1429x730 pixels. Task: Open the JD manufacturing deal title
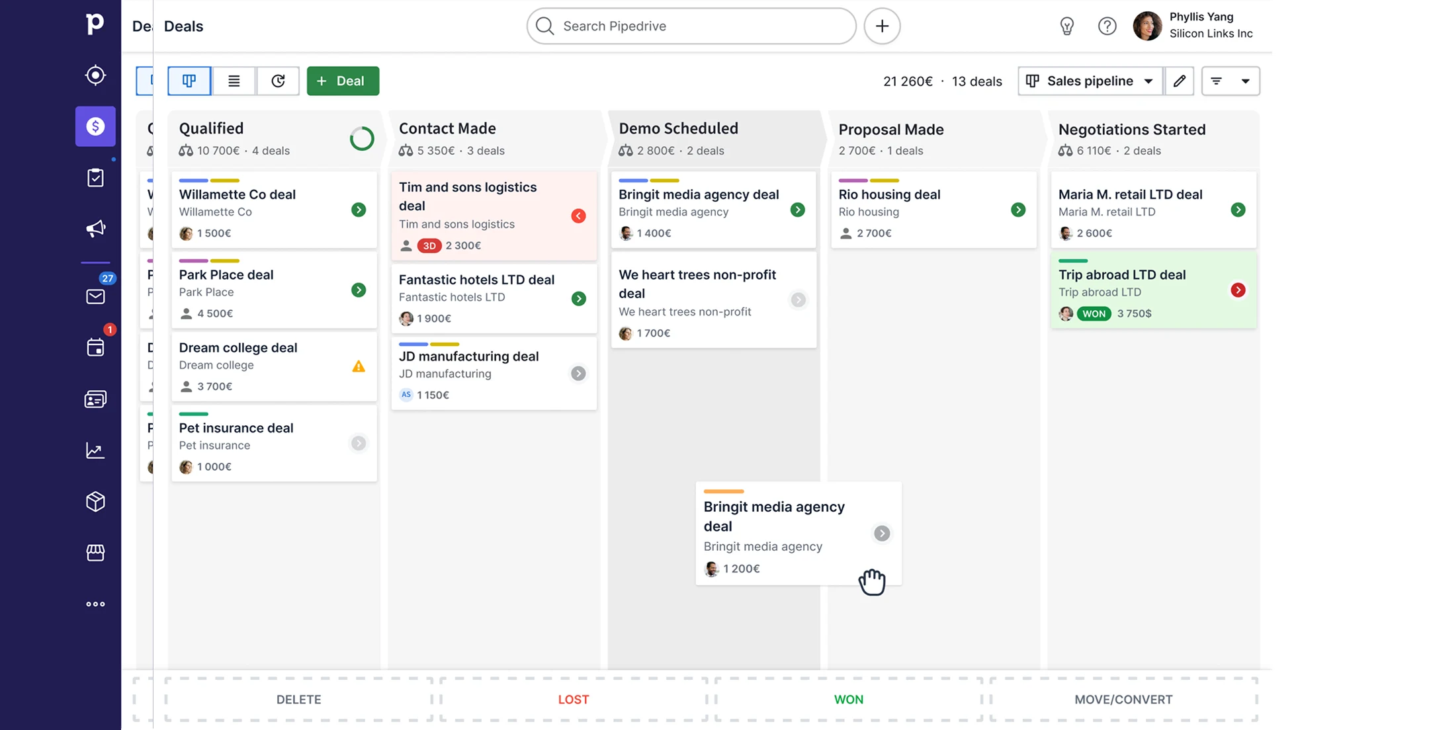[468, 356]
